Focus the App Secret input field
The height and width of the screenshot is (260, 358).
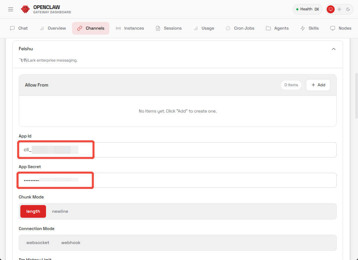[x=178, y=180]
